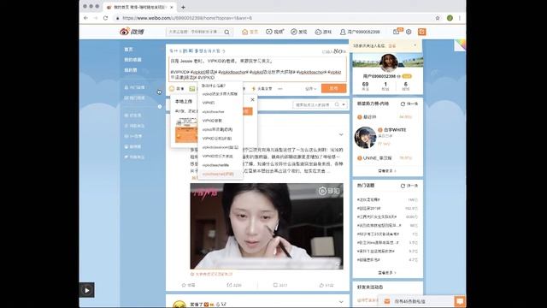Open the colorful page-skin corner icon
This screenshot has width=547, height=308.
click(x=460, y=45)
